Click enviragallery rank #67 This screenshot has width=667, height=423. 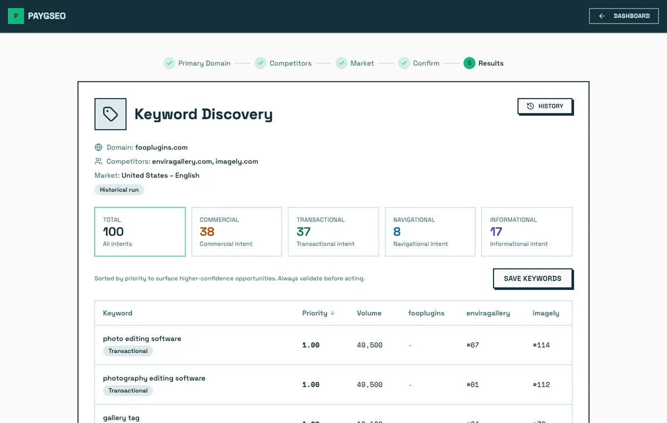coord(472,345)
